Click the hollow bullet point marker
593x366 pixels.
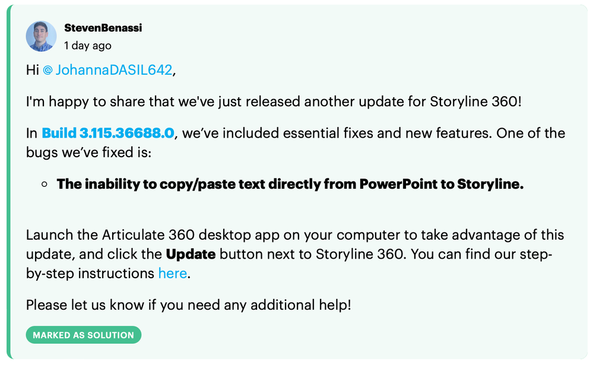click(45, 184)
